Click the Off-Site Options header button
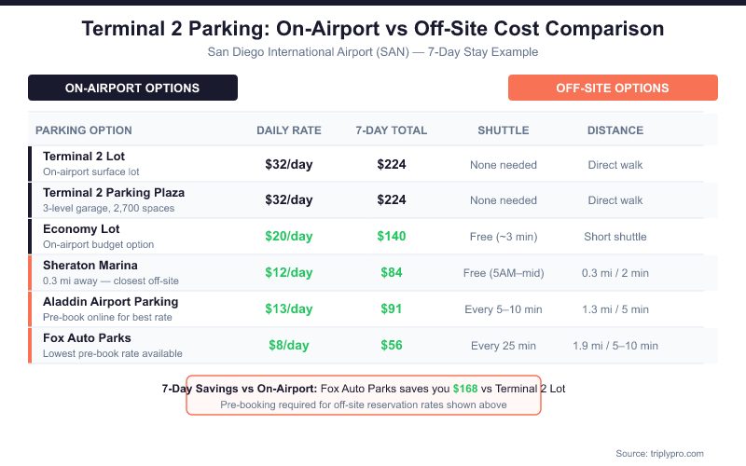This screenshot has height=466, width=746. click(x=613, y=88)
